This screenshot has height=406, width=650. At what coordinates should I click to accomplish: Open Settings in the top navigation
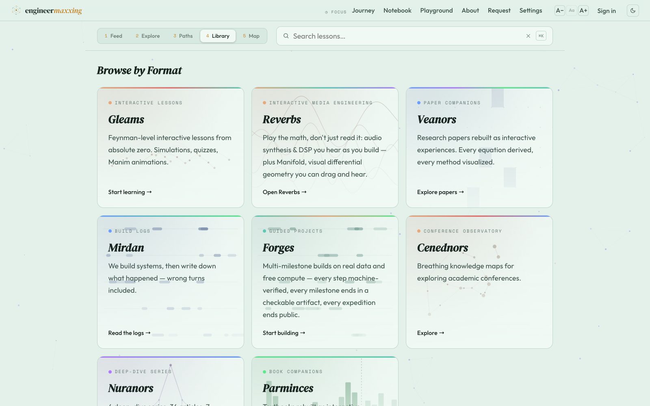pyautogui.click(x=531, y=11)
